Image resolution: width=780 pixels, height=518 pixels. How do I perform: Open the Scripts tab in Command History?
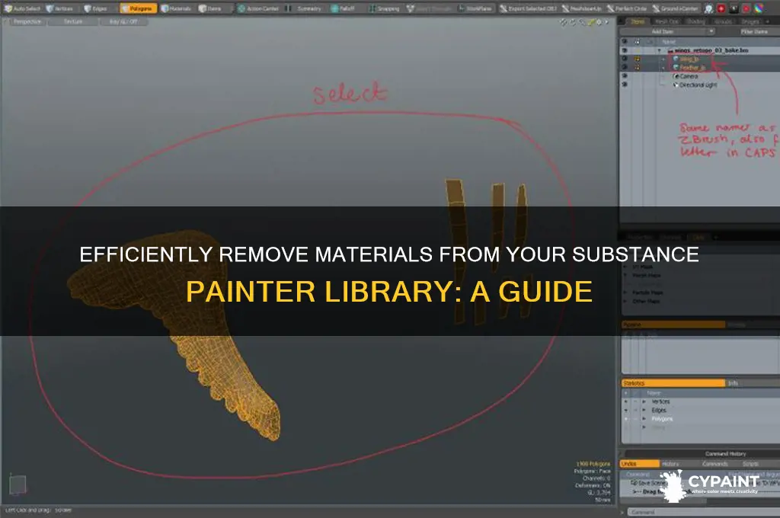tap(750, 463)
